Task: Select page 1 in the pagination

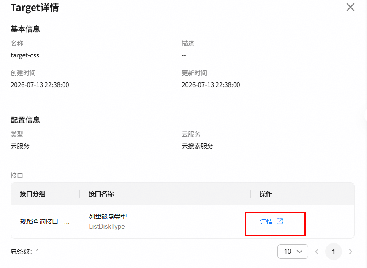Action: [x=334, y=252]
